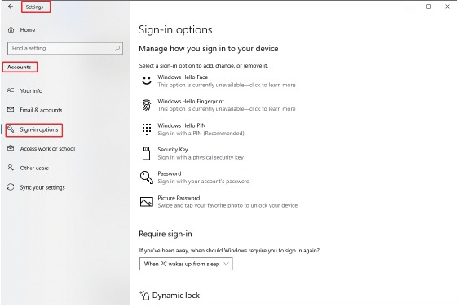Select the Windows Hello Face option
Image resolution: width=459 pixels, height=307 pixels.
pos(218,81)
